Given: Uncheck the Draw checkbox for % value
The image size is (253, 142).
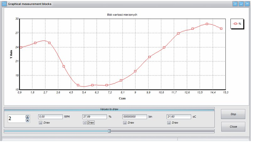Looking at the screenshot, I should (84, 123).
